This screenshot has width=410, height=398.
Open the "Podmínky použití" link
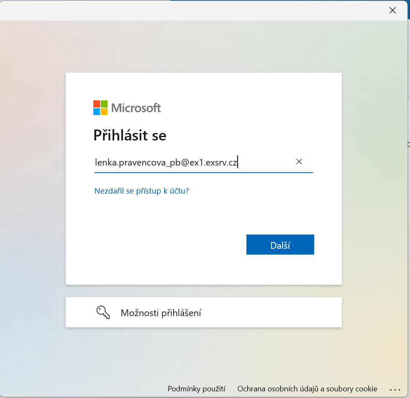tap(197, 389)
